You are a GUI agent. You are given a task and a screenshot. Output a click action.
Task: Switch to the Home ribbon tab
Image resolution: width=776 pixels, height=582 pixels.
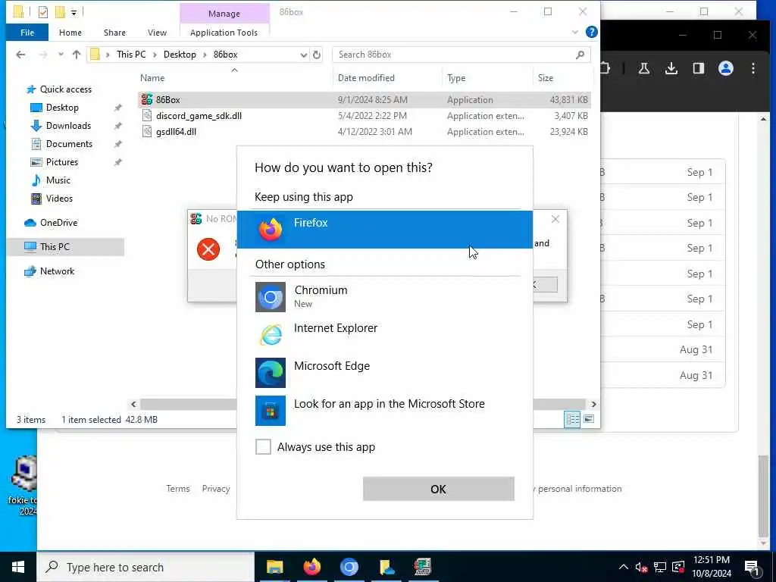click(x=70, y=33)
